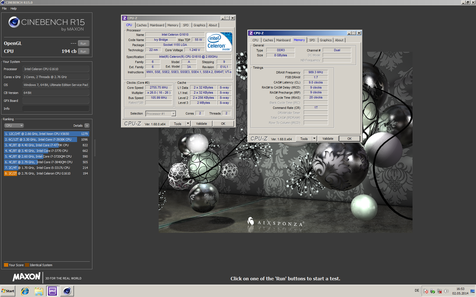The height and width of the screenshot is (297, 476).
Task: Switch to SPD tab in left CPU-Z
Action: (186, 25)
